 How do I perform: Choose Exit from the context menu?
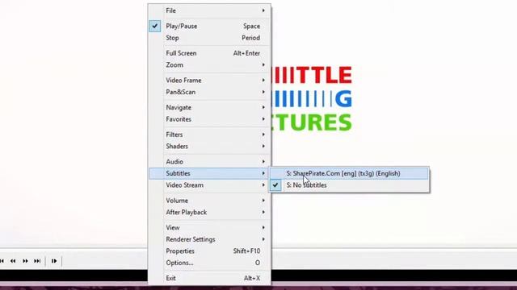[209, 278]
